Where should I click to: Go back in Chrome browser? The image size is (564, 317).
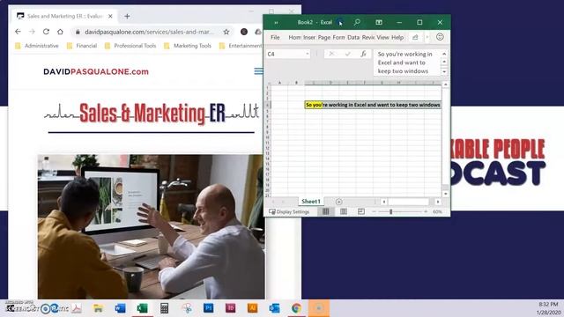[x=18, y=32]
